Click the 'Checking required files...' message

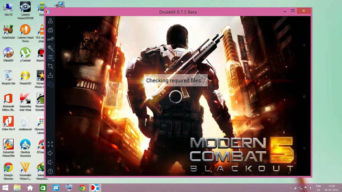tap(175, 81)
